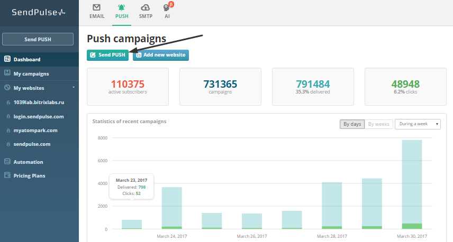Click the March 23, 2017 tooltip title
This screenshot has height=242, width=453.
[x=131, y=180]
